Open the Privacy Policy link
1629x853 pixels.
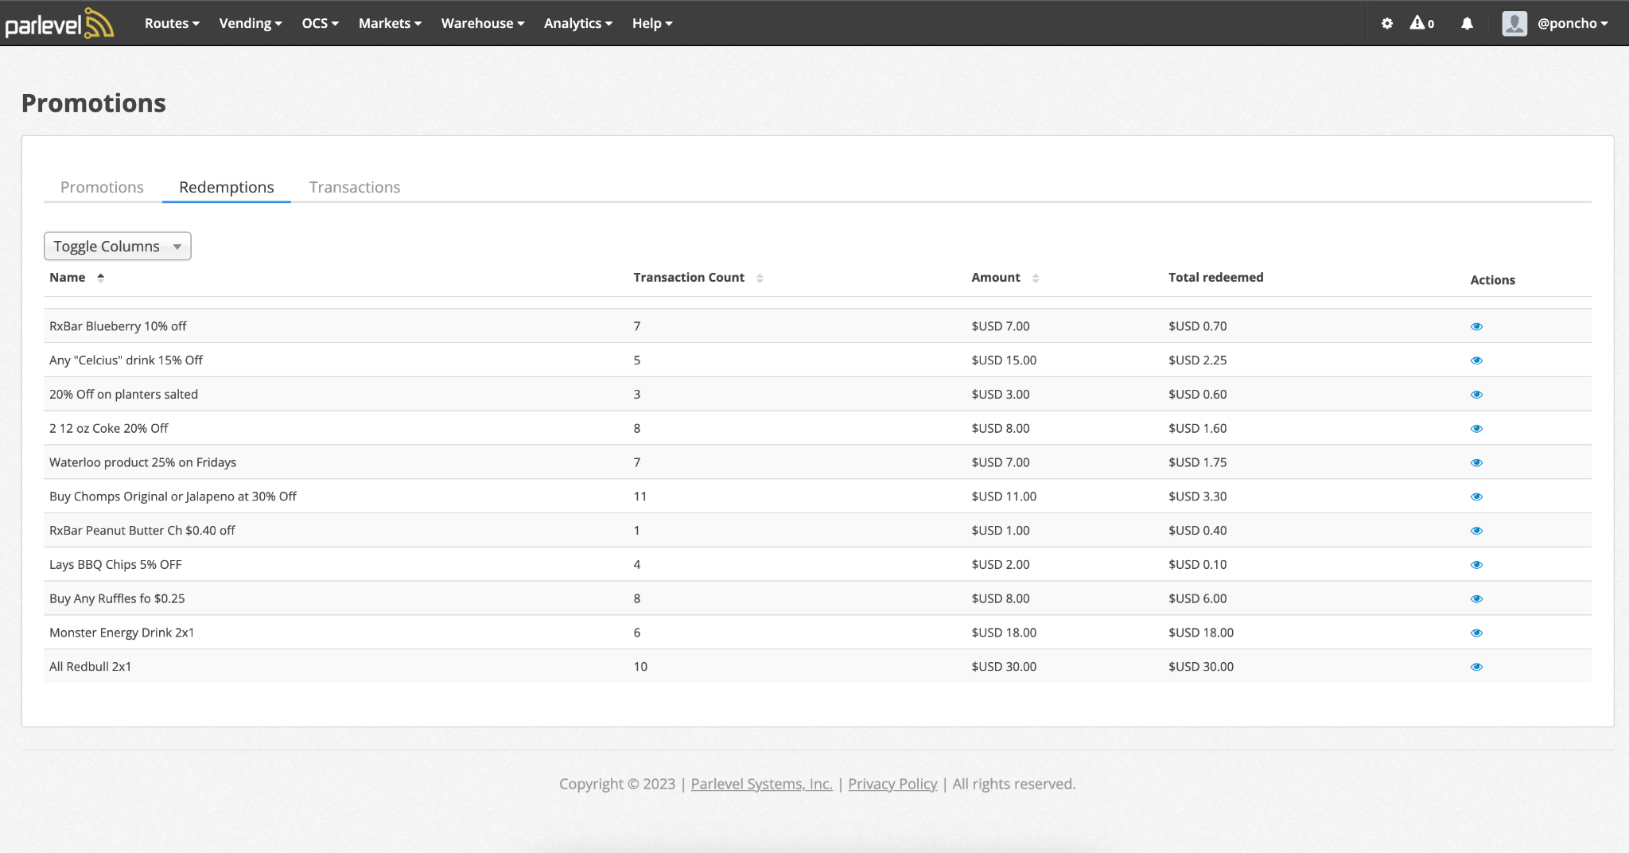[x=892, y=784]
